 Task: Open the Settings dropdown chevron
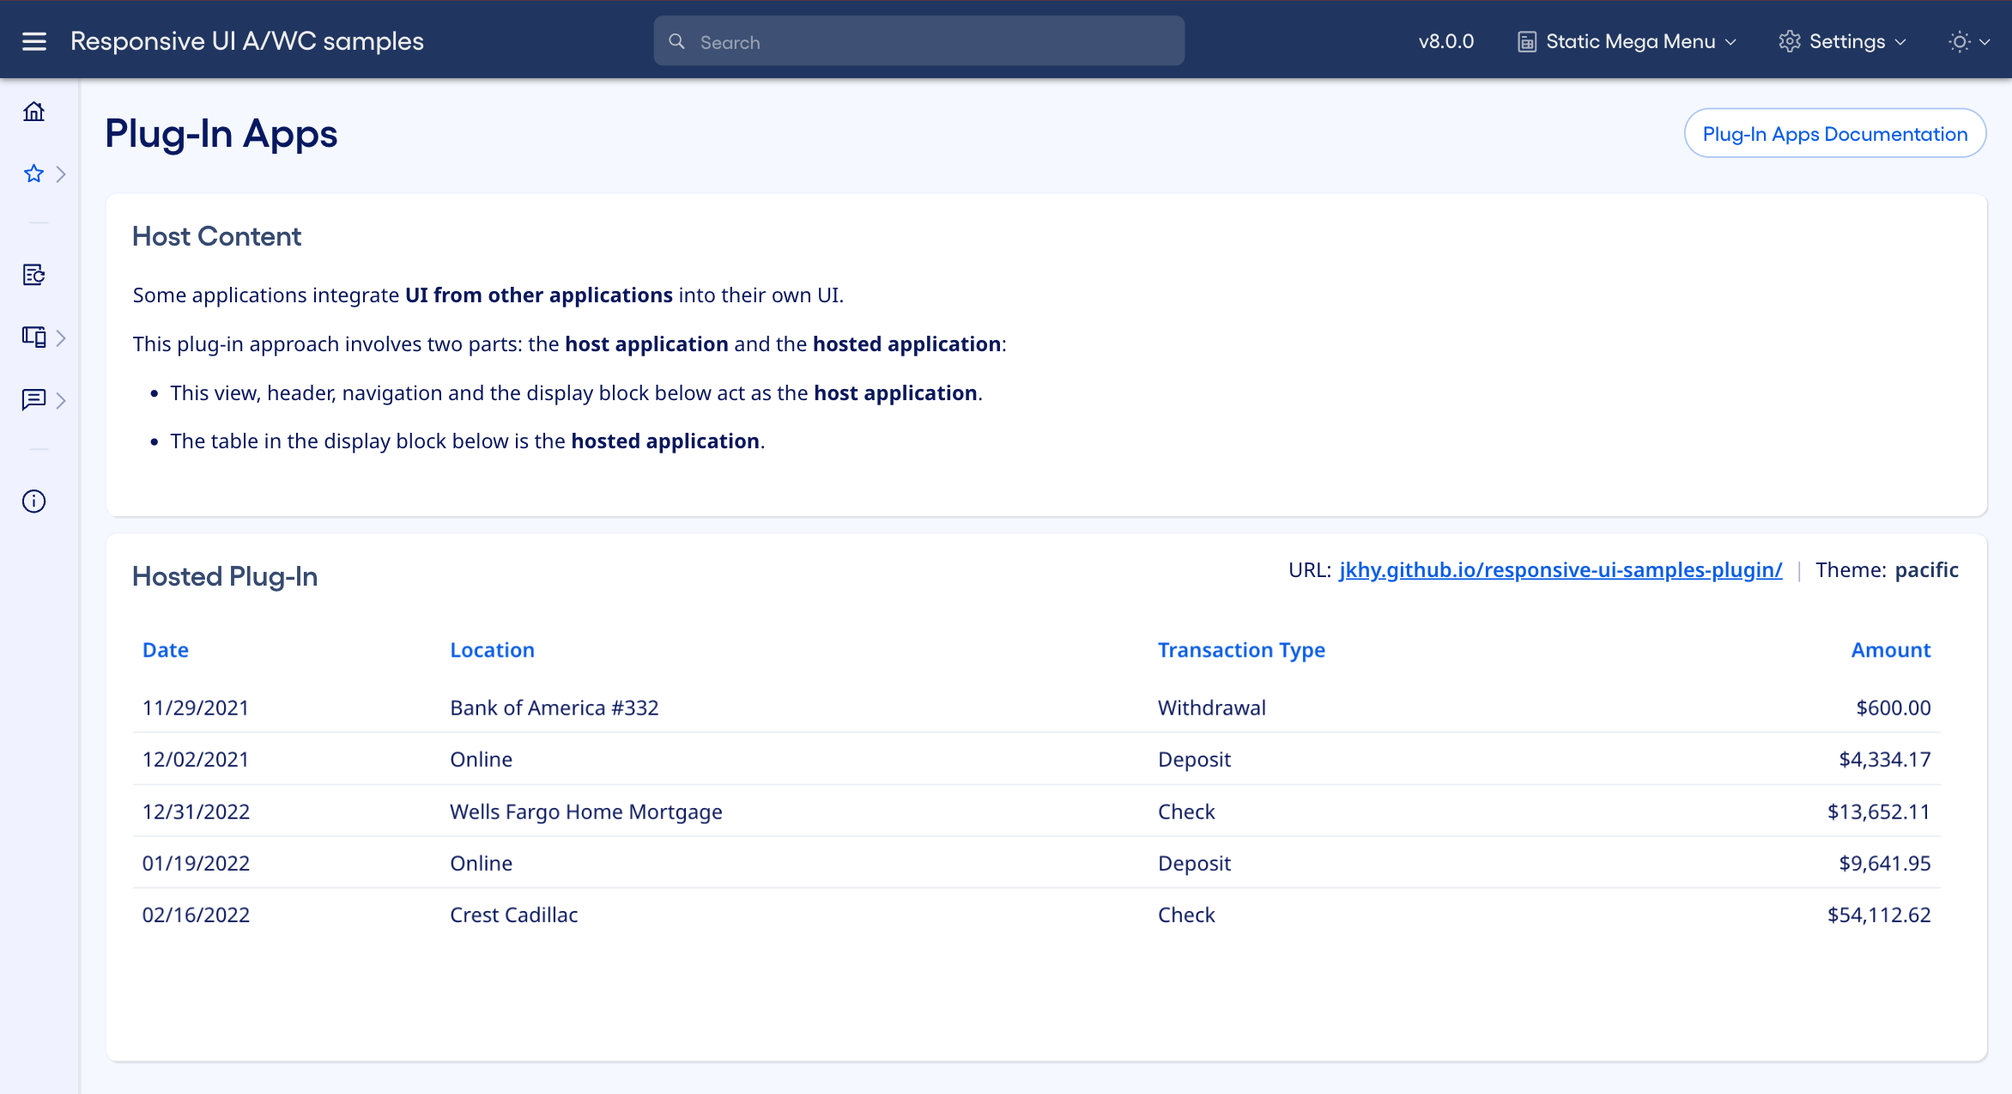point(1899,42)
